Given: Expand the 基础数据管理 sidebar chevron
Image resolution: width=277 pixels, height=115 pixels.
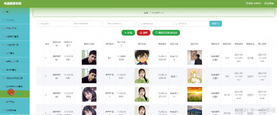Looking at the screenshot, I should [26, 45].
